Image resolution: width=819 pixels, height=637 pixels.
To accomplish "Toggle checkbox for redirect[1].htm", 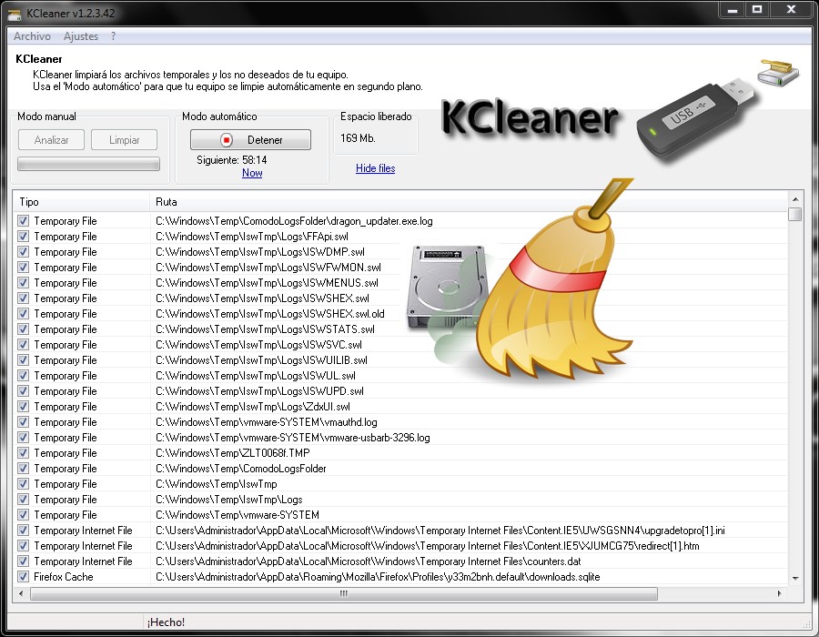I will coord(23,546).
